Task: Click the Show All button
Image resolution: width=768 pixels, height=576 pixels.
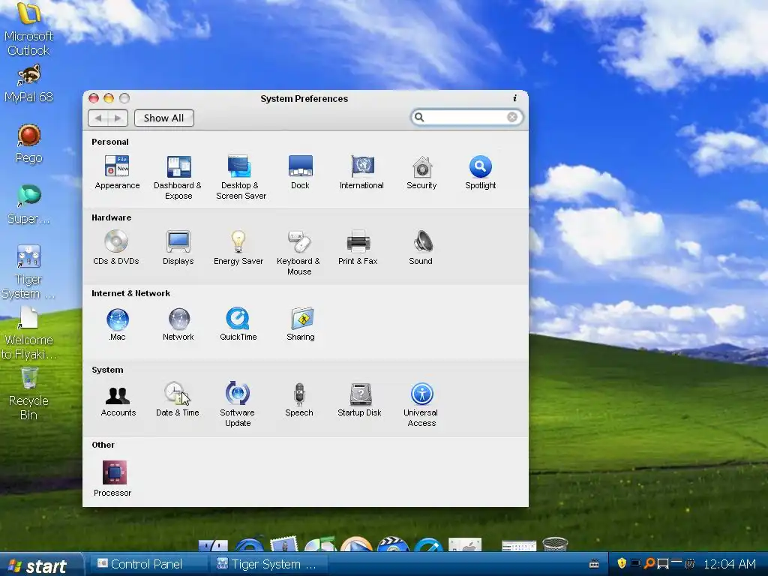Action: tap(164, 118)
